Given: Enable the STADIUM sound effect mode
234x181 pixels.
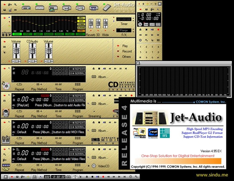Looking at the screenshot, I should [81, 27].
